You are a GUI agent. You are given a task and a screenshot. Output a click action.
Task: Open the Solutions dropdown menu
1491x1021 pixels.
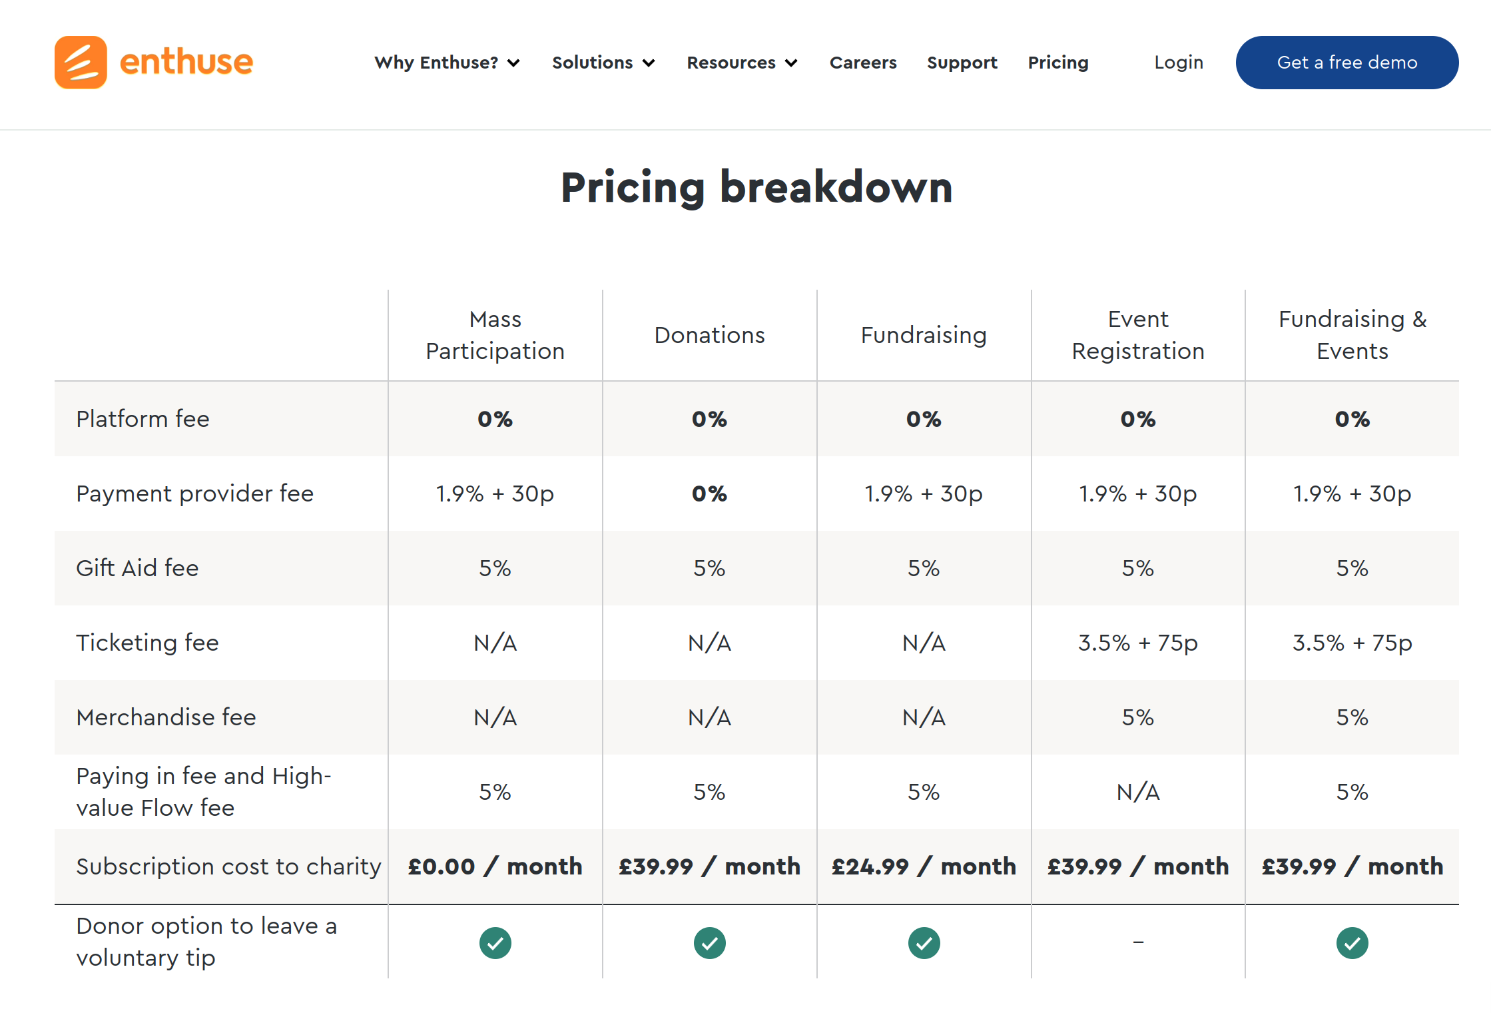pyautogui.click(x=602, y=62)
